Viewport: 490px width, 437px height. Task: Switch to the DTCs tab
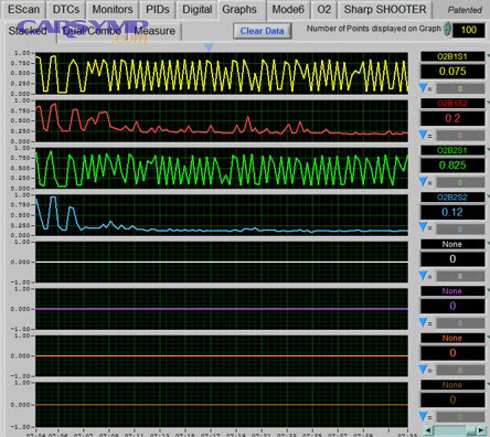pos(66,9)
